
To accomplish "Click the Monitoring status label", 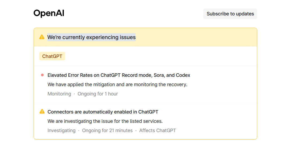I will click(x=59, y=94).
